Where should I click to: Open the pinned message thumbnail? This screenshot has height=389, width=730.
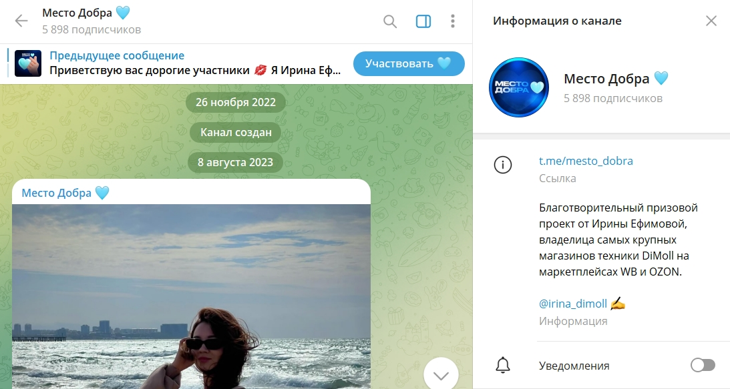point(28,63)
